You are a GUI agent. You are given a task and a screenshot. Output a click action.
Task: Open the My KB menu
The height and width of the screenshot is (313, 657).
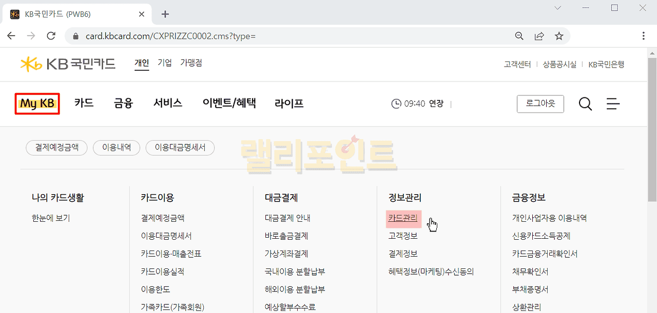tap(37, 103)
